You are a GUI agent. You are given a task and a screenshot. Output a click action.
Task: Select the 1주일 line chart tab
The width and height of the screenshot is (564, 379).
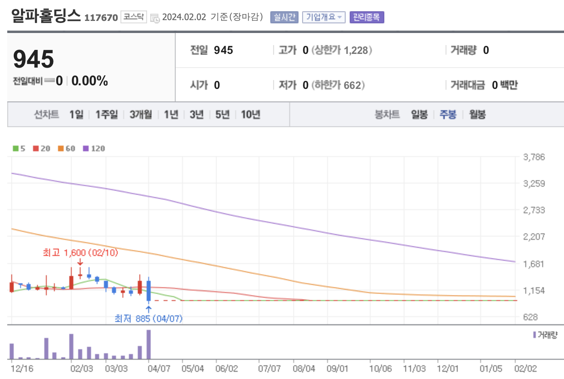pos(107,115)
